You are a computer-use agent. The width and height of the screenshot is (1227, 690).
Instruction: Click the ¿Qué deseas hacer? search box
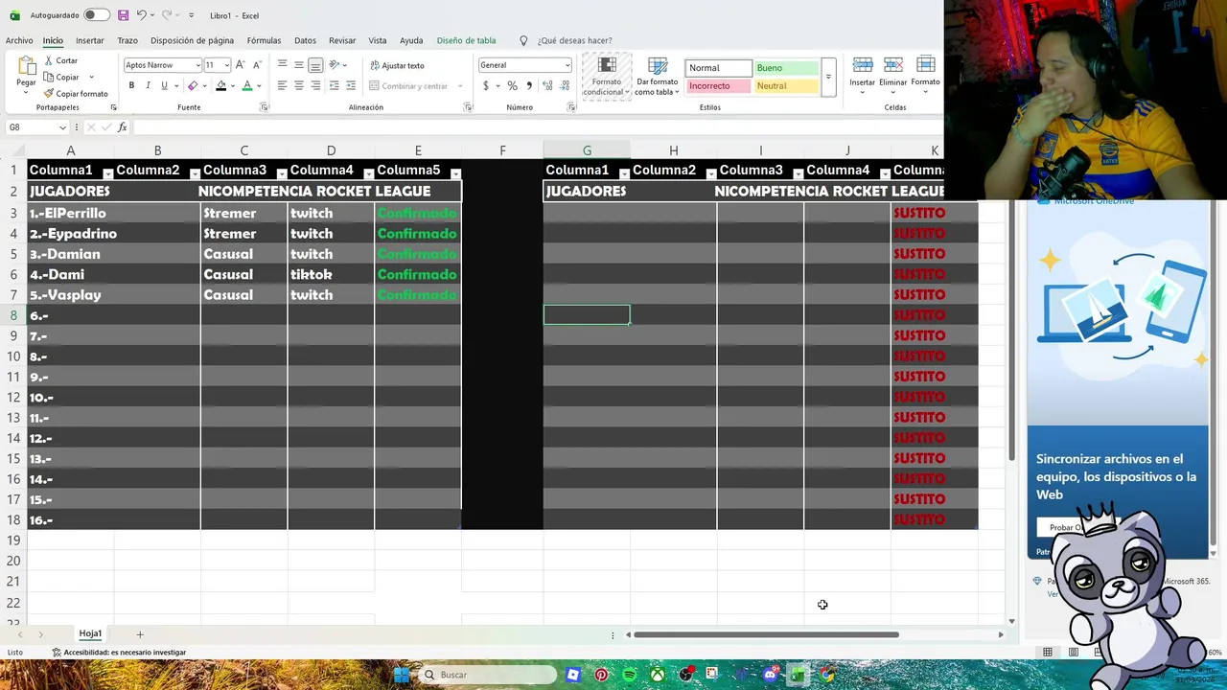pyautogui.click(x=574, y=40)
